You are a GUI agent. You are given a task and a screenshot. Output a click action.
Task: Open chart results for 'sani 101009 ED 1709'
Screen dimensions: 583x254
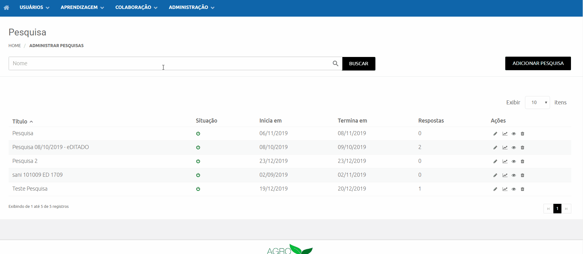tap(505, 175)
